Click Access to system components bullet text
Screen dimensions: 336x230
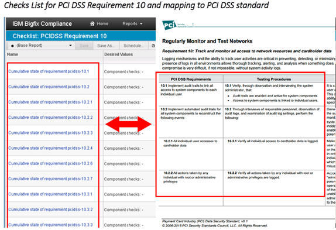275,101
